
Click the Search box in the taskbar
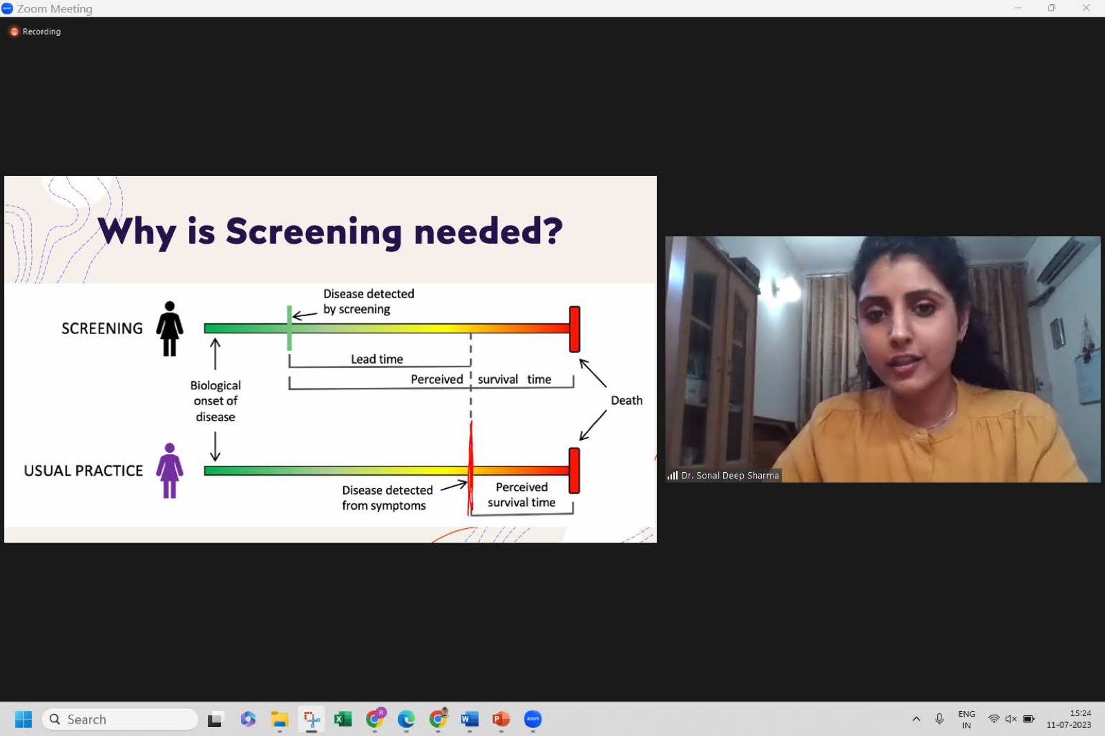pyautogui.click(x=119, y=719)
